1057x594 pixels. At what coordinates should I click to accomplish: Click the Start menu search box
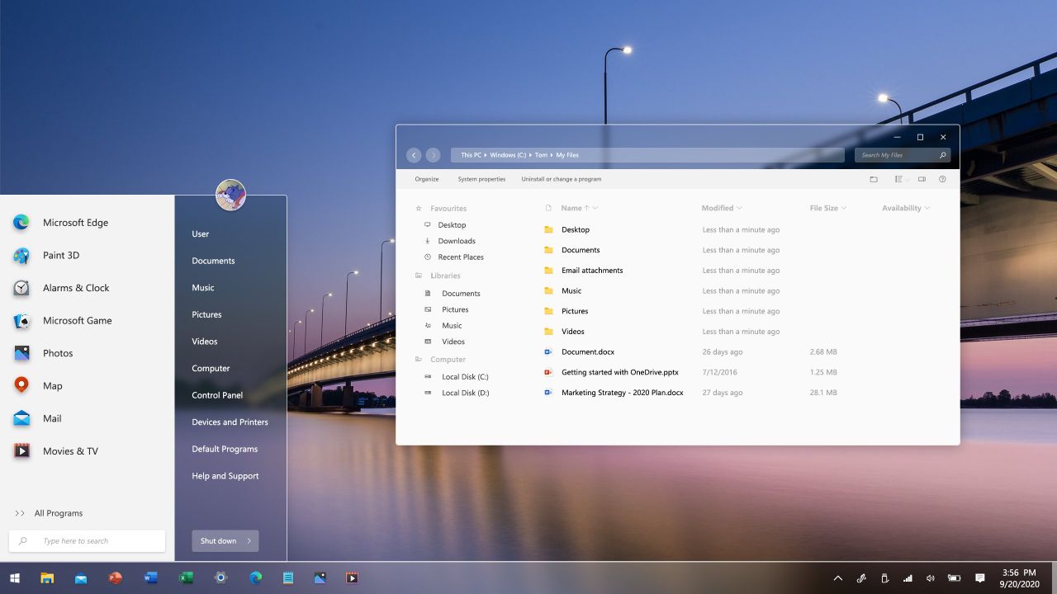tap(87, 540)
